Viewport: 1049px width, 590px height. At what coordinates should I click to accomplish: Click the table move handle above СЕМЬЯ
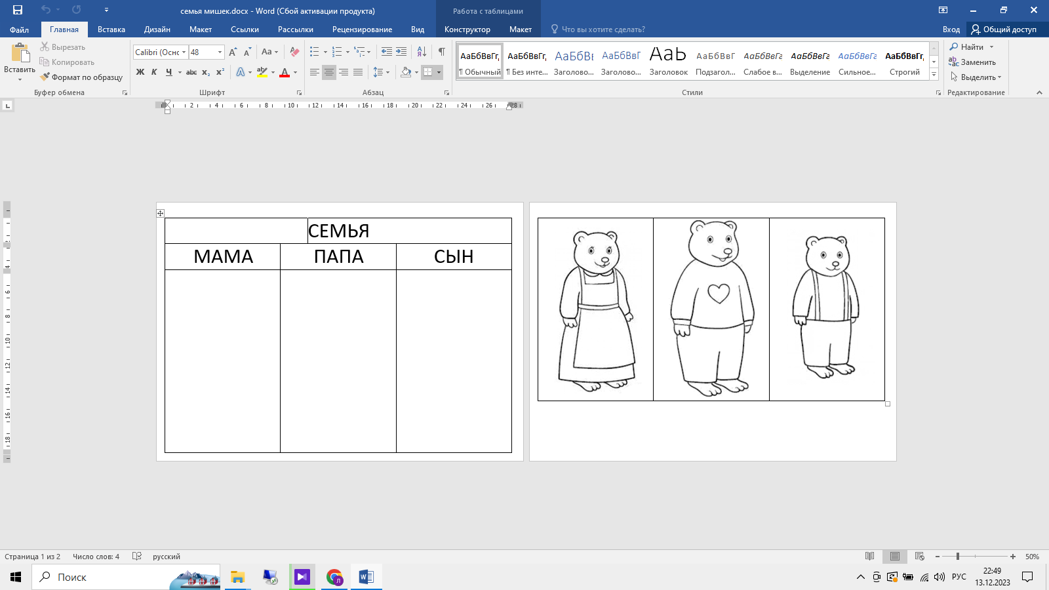point(160,213)
